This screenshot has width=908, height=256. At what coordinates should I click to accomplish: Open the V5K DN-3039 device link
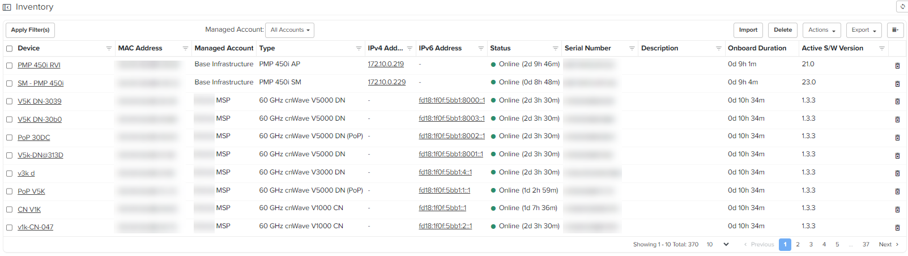coord(40,101)
